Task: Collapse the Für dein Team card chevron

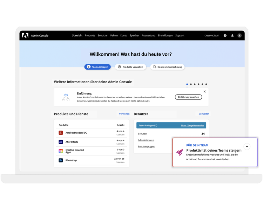Action: pyautogui.click(x=247, y=147)
